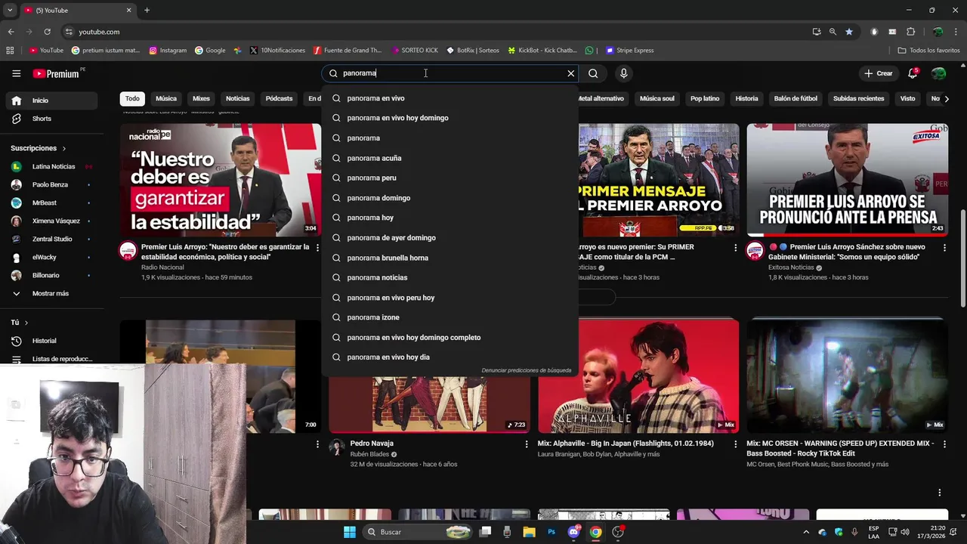Choose suggestion panorama noticias
This screenshot has height=544, width=967.
point(450,277)
